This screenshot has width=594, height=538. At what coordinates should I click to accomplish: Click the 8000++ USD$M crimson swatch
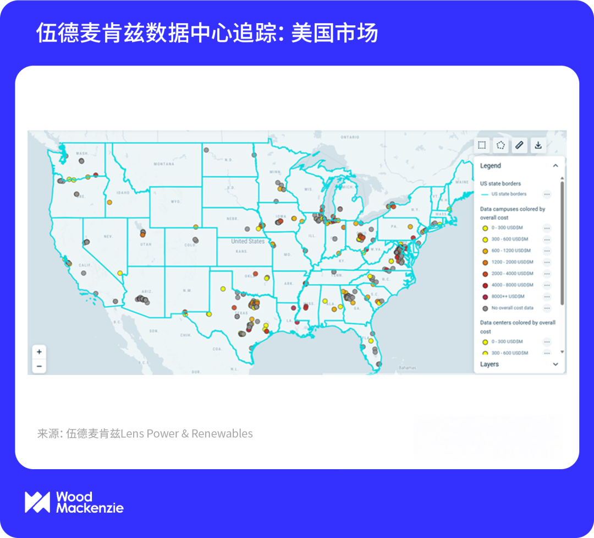click(x=485, y=297)
